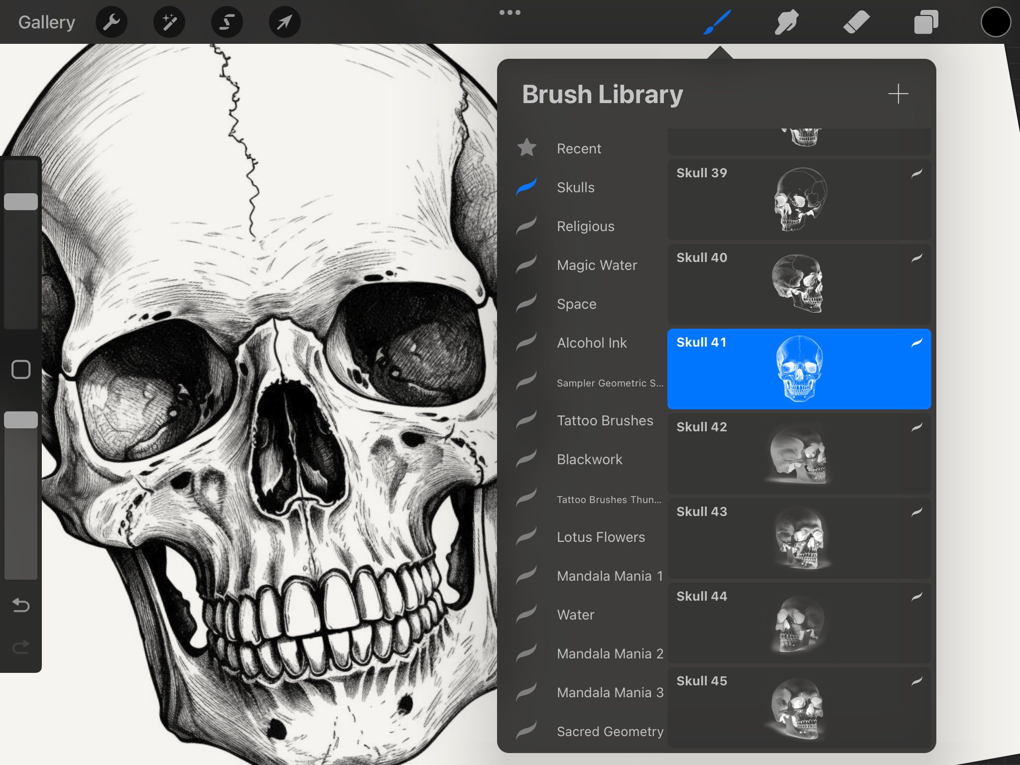Open the Recent brush set
1020x765 pixels.
(x=579, y=148)
